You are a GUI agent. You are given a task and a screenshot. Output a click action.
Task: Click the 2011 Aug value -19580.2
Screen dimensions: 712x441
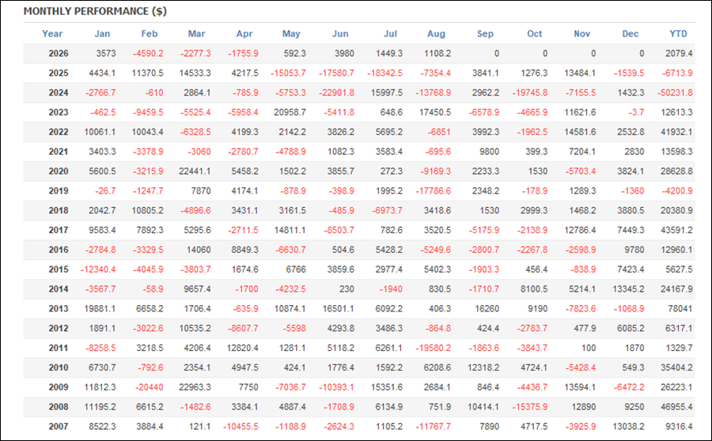coord(434,348)
